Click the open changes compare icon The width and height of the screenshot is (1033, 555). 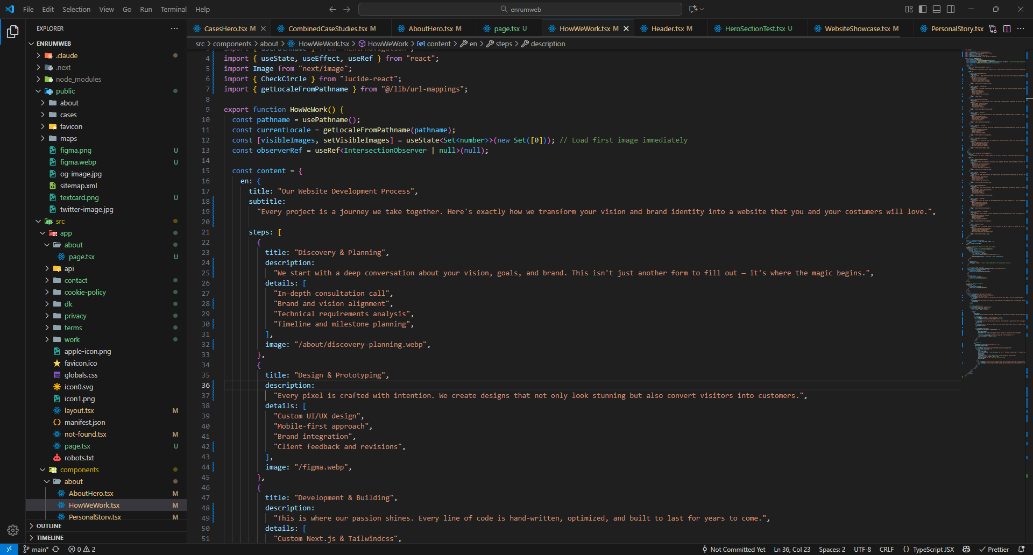(993, 29)
